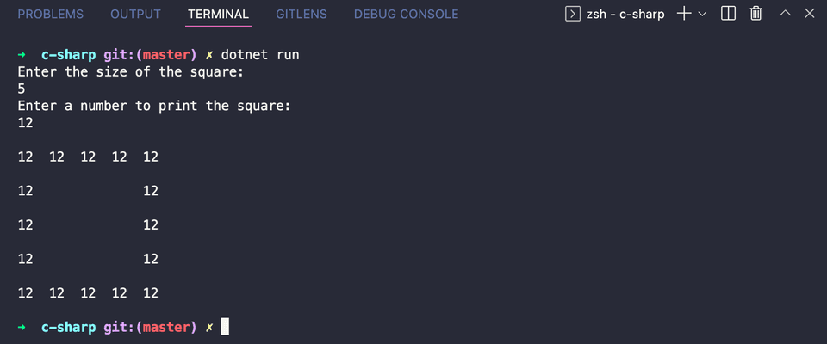Click the "zsh - c-sharp" terminal label

625,15
